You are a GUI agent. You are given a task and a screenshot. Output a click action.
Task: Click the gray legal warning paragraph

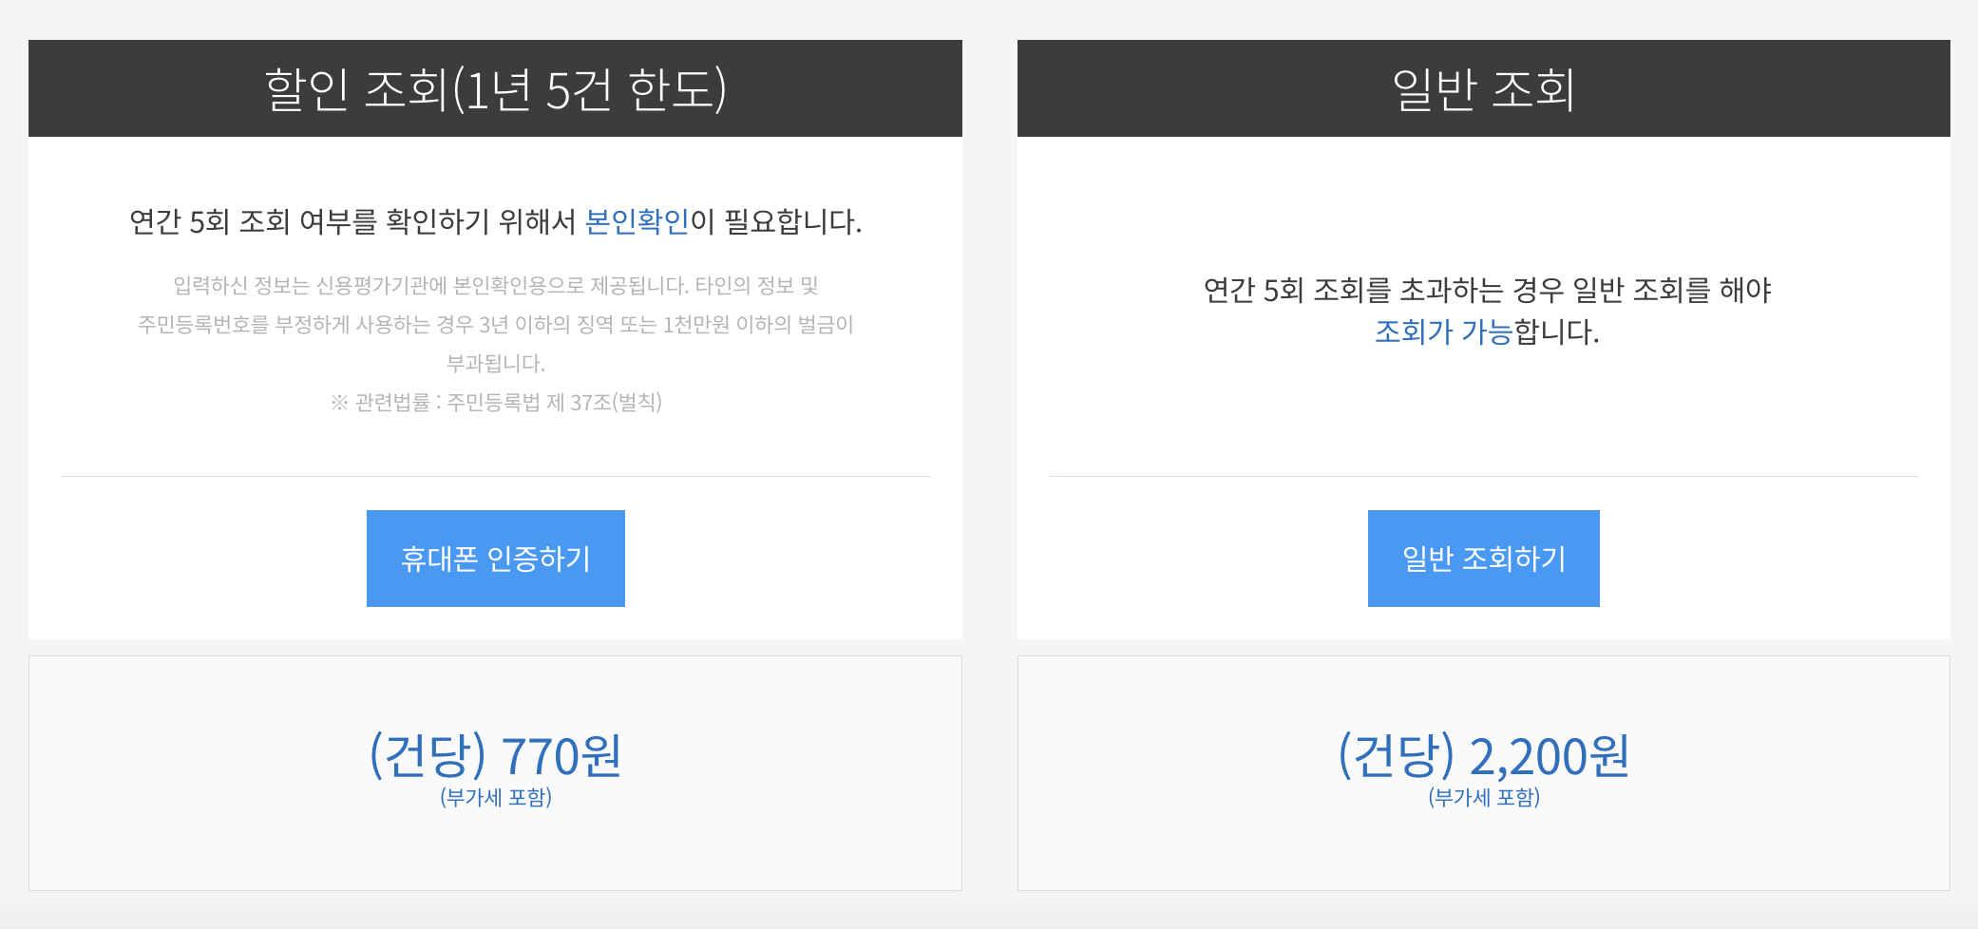coord(495,323)
